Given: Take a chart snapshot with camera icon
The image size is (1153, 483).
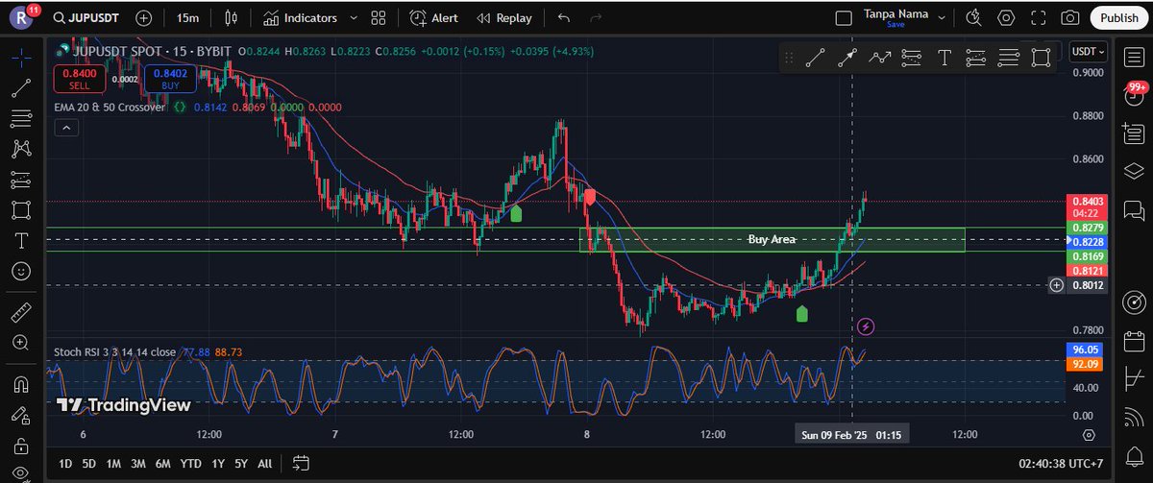Looking at the screenshot, I should 1070,17.
